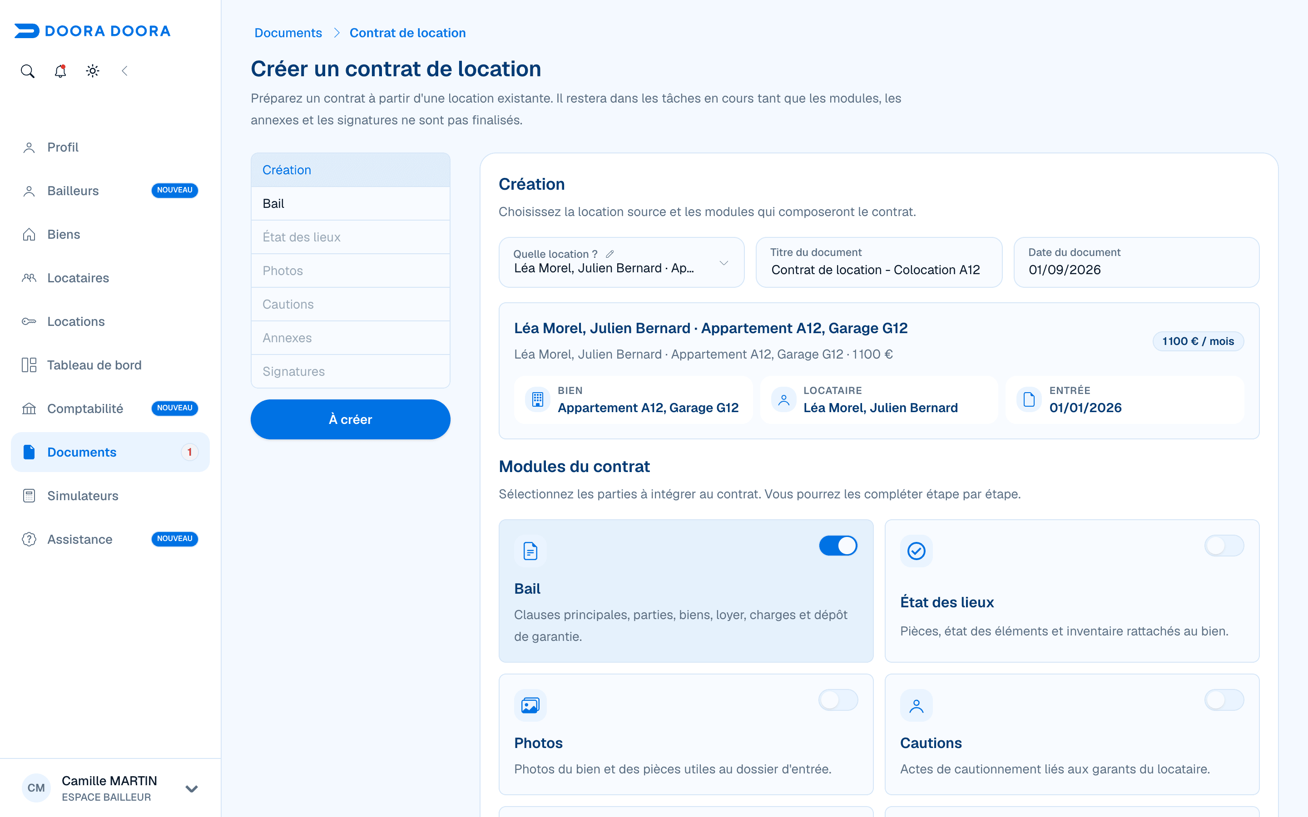Open the Quelle location dropdown

point(622,263)
